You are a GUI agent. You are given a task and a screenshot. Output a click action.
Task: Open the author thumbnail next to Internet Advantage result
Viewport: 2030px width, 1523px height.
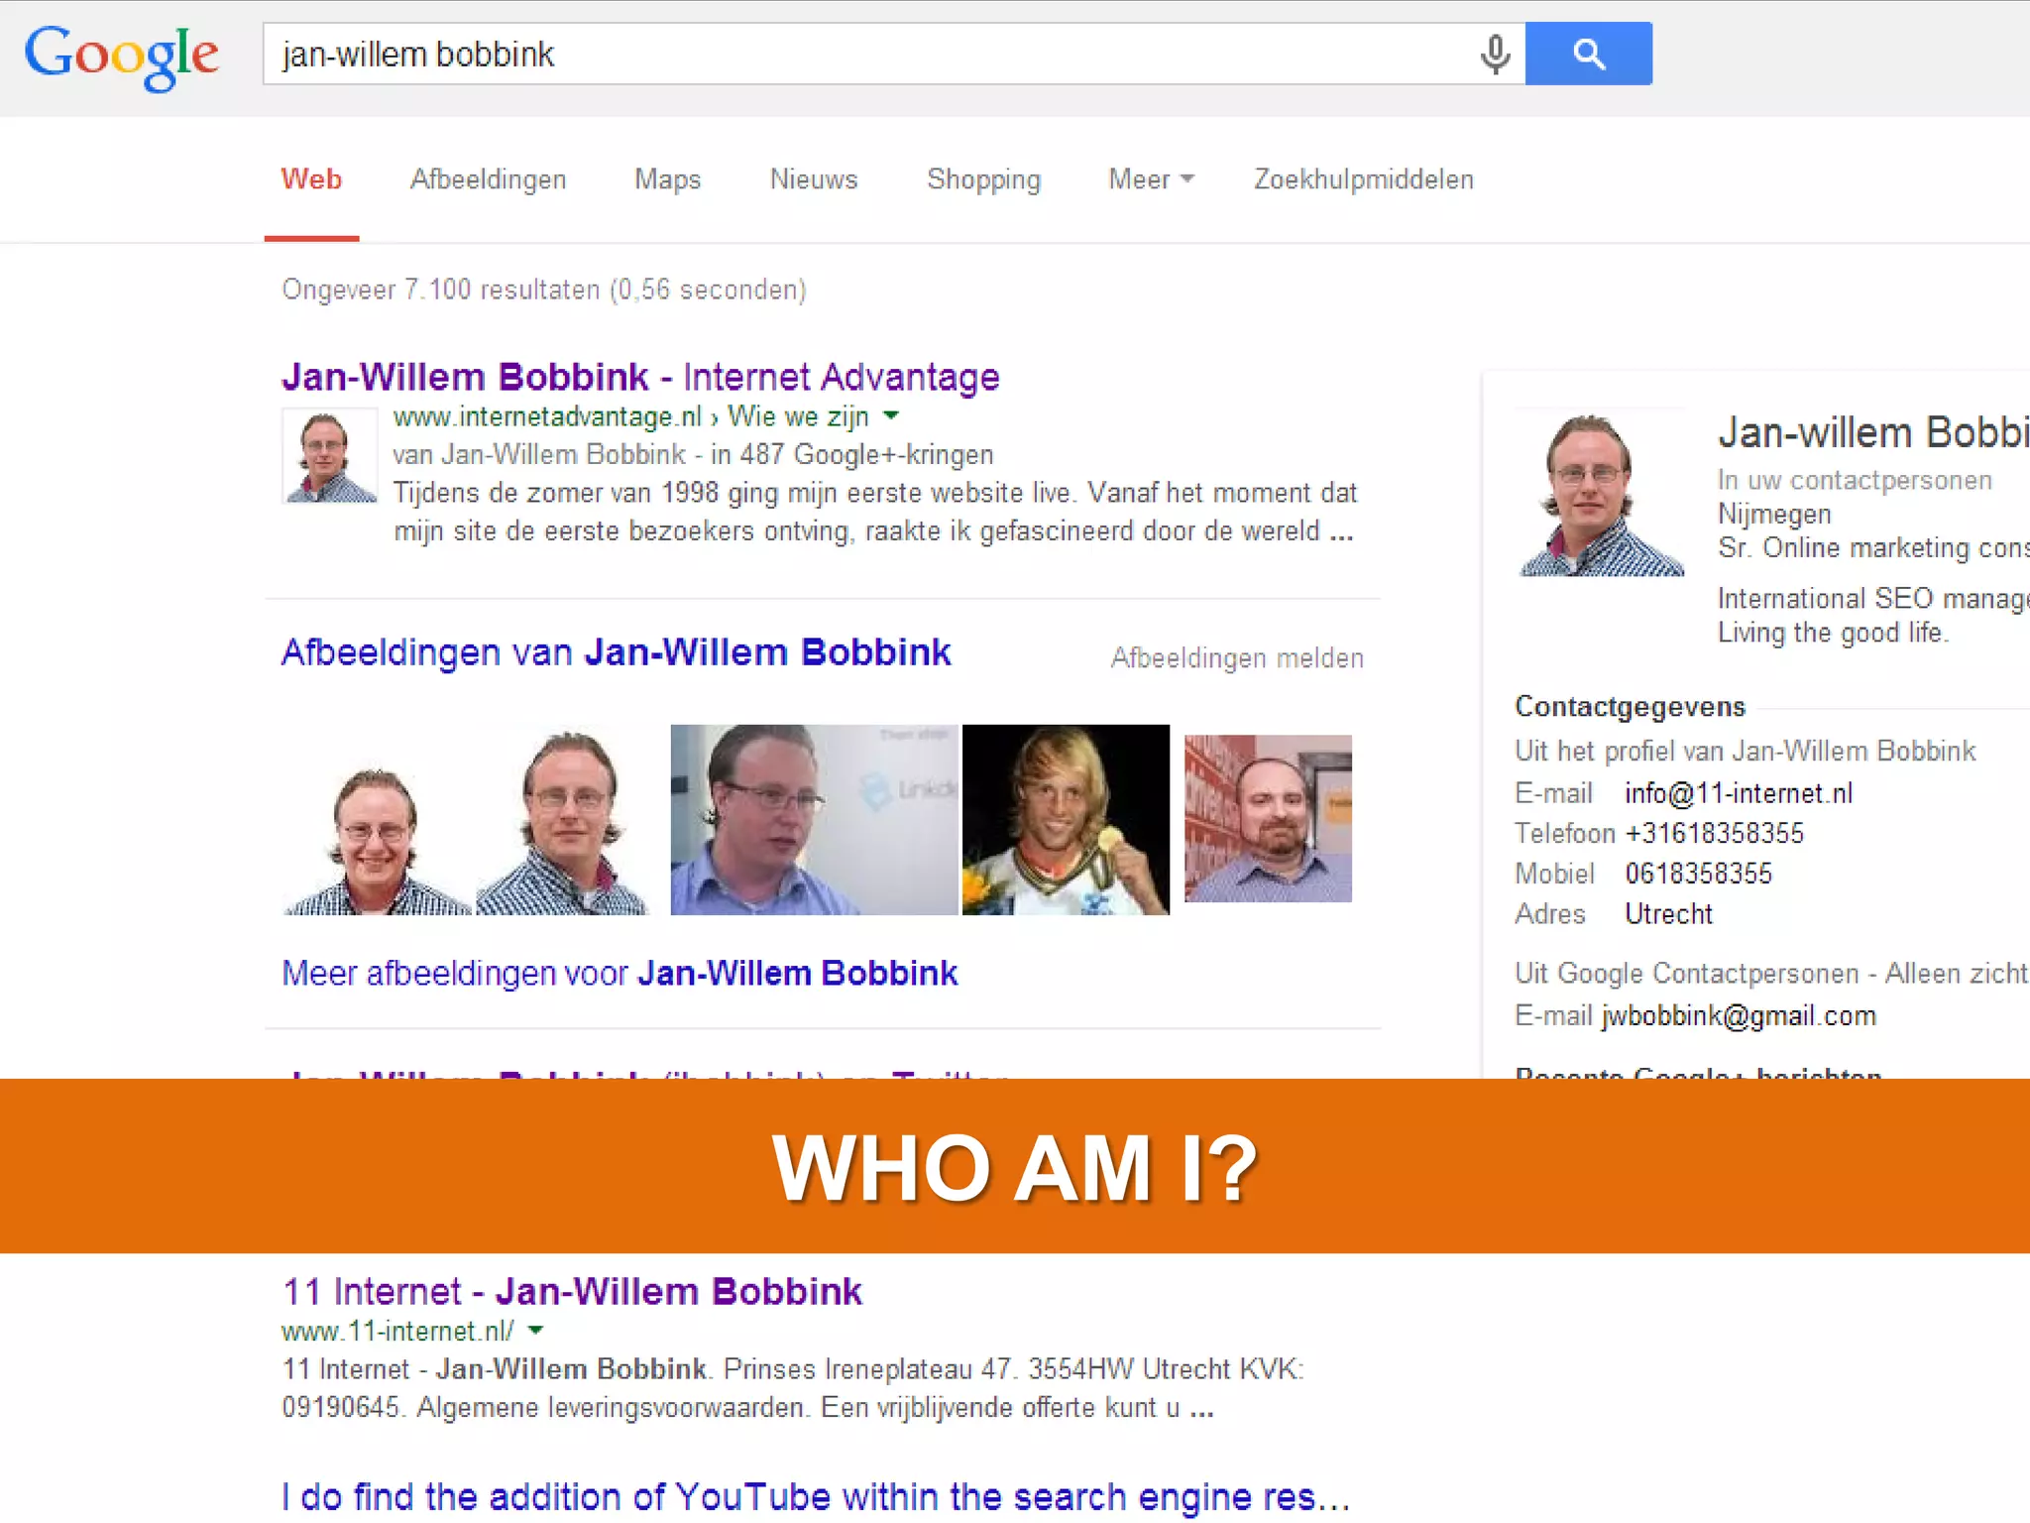pyautogui.click(x=329, y=455)
